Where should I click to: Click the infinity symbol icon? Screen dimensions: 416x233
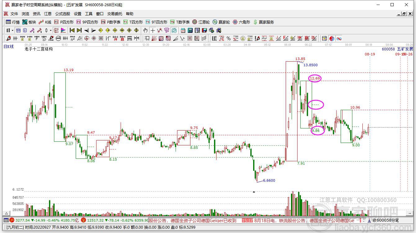click(339, 38)
